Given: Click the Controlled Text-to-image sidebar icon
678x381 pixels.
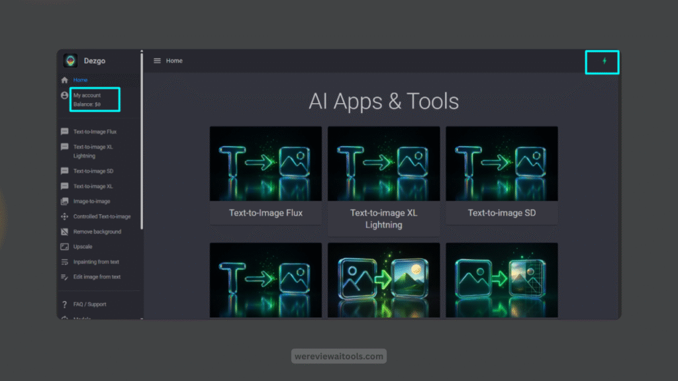Looking at the screenshot, I should pyautogui.click(x=64, y=216).
